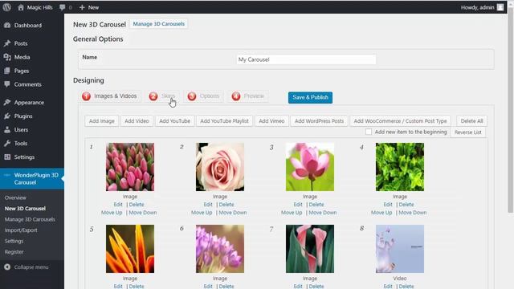Screen dimensions: 514x289
Task: Switch to the Options tab
Action: pos(203,96)
